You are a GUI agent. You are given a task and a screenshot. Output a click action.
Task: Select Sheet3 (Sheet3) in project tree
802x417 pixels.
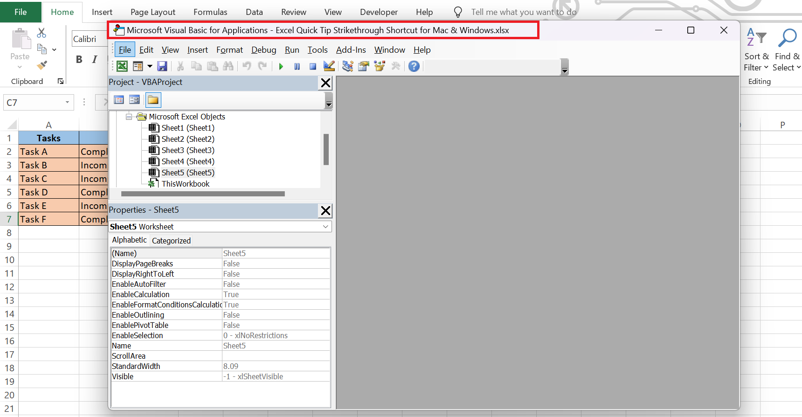[188, 150]
